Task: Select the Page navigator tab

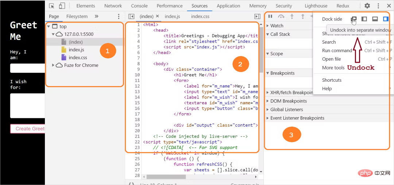Action: pyautogui.click(x=54, y=16)
